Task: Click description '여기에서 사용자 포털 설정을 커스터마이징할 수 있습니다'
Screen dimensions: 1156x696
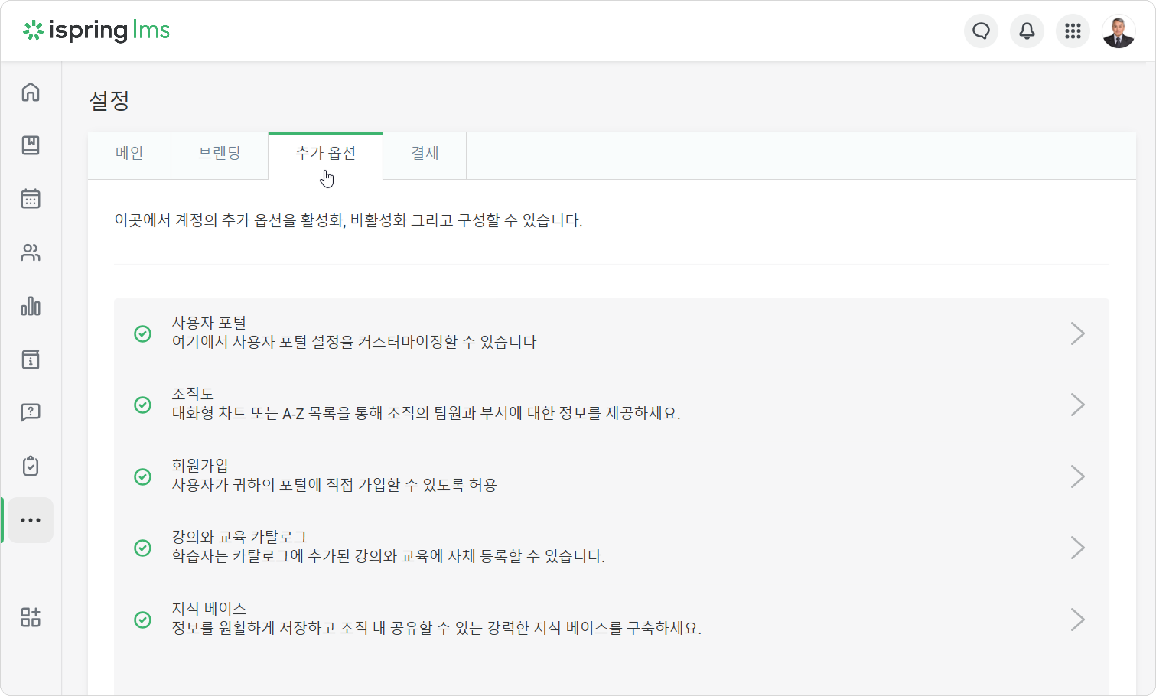Action: pos(354,342)
